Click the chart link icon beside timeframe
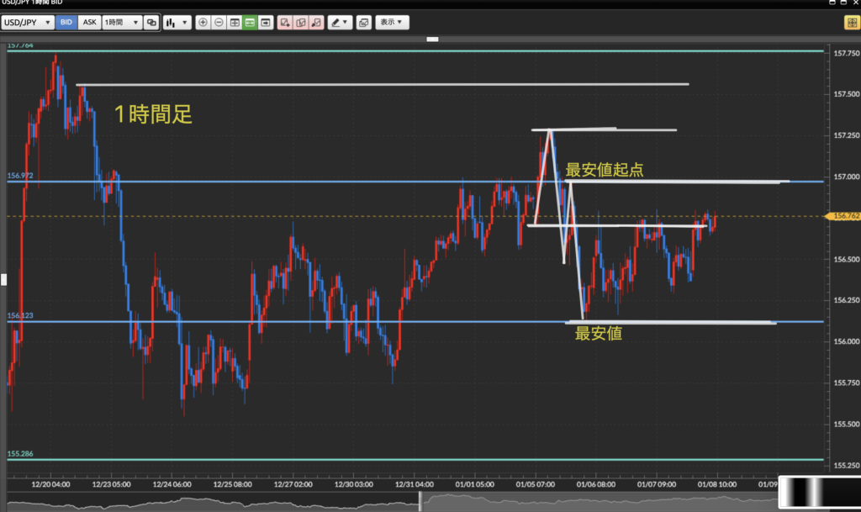Viewport: 861px width, 512px height. tap(151, 23)
